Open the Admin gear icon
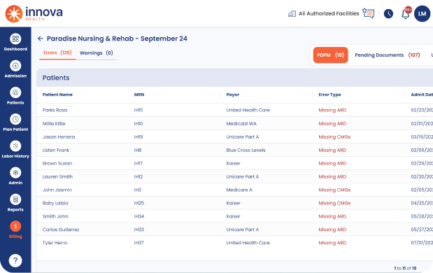Viewport: 433px width, 273px height. point(15,173)
